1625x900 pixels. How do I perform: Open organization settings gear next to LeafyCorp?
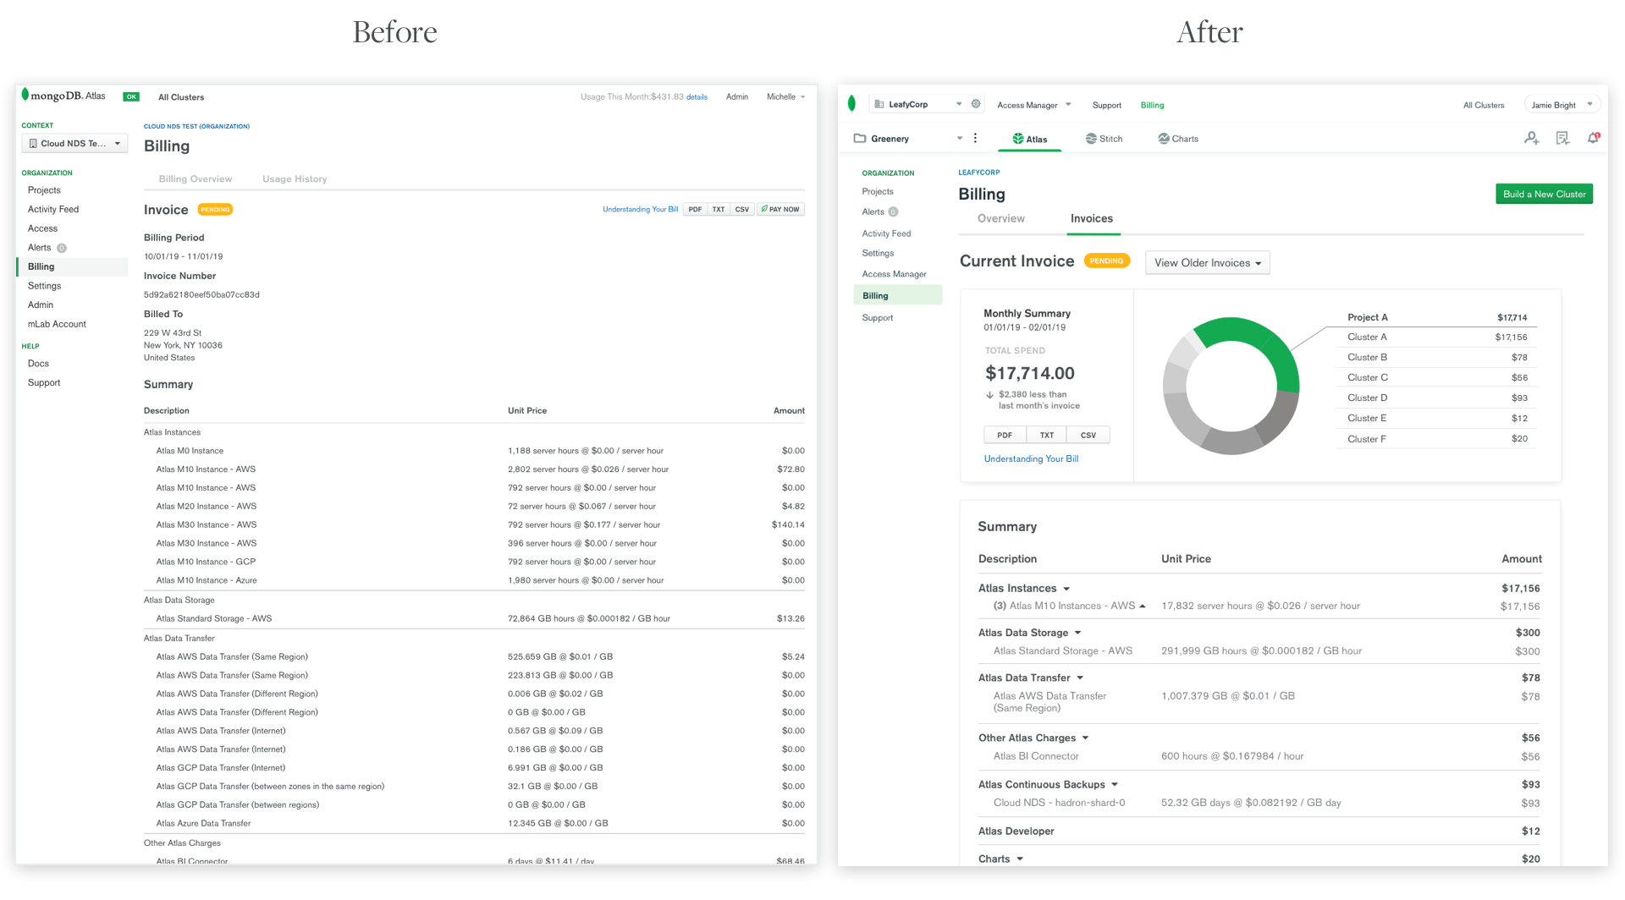tap(976, 104)
